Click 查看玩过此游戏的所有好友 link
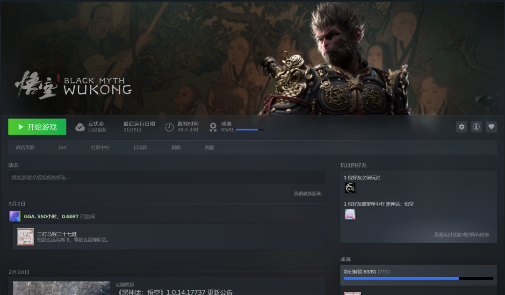 [x=462, y=234]
